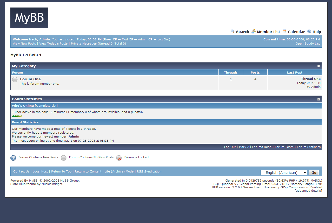
Task: Click Mark All Forums Read
Action: pos(255,147)
